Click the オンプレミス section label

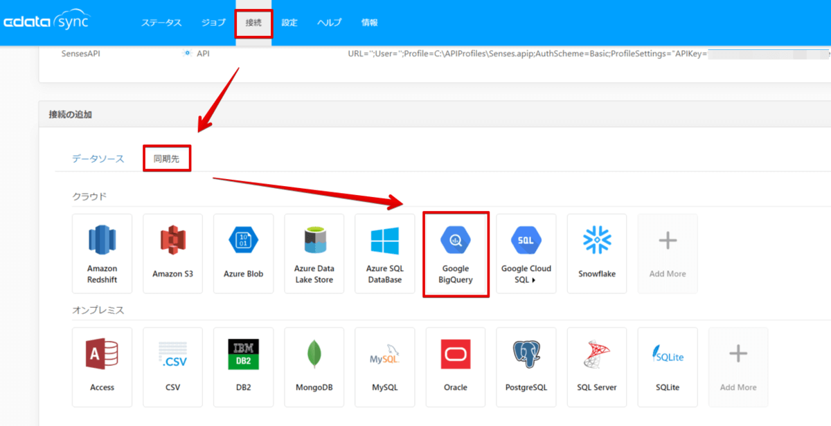98,310
